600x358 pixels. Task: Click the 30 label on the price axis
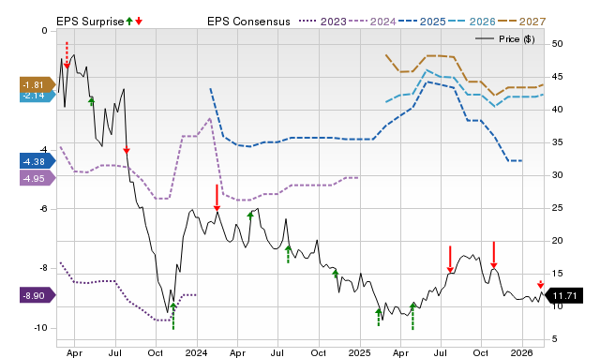pos(557,175)
